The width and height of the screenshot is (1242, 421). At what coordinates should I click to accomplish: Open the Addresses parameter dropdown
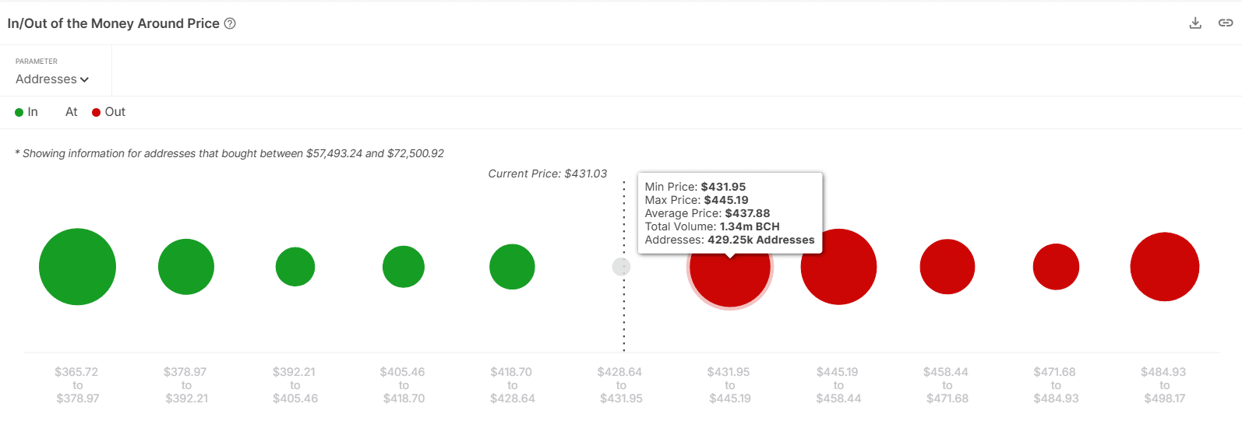(x=52, y=79)
